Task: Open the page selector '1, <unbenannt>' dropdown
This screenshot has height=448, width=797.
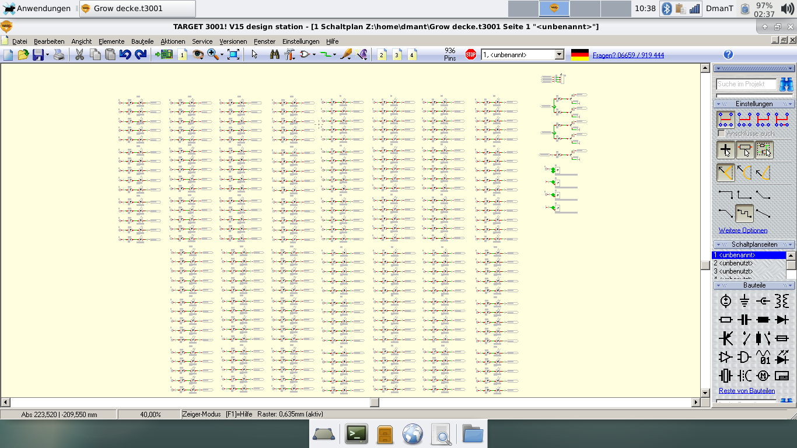Action: (560, 55)
